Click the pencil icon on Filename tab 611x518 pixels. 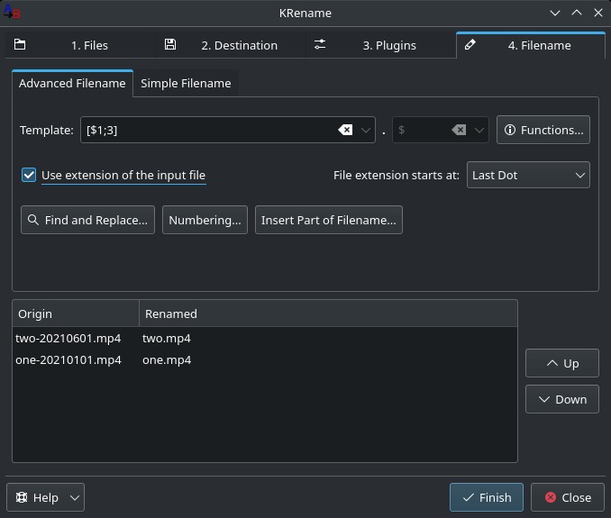pos(470,44)
